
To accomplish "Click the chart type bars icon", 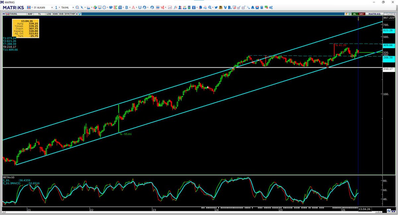I will (x=88, y=7).
